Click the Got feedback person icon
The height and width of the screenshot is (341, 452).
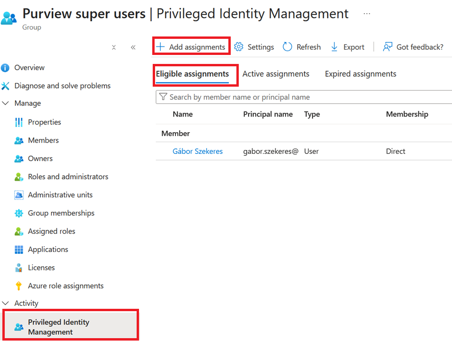387,47
